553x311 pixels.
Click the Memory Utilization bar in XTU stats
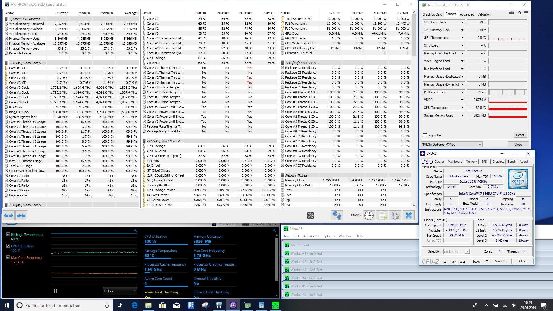[215, 244]
